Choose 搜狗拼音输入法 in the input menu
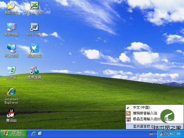The width and height of the screenshot is (184, 138). [x=155, y=113]
